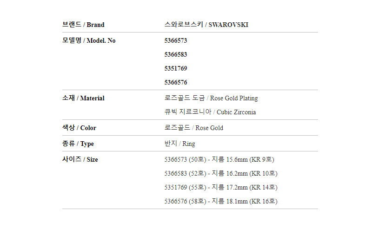Image resolution: width=372 pixels, height=236 pixels.
Task: Click size row 5366573 with 15.6mm diameter
Action: 219,159
